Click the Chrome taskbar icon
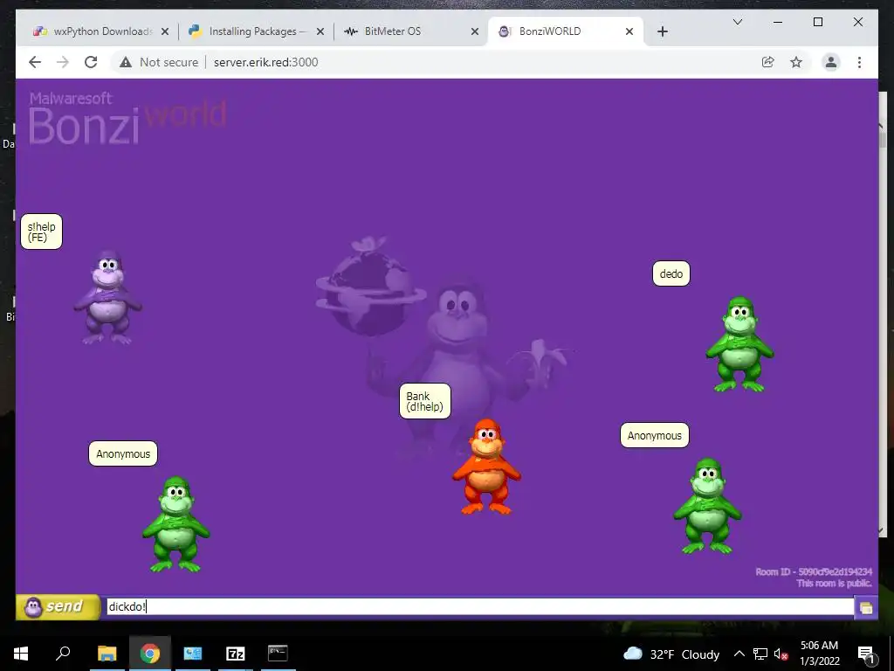 149,654
